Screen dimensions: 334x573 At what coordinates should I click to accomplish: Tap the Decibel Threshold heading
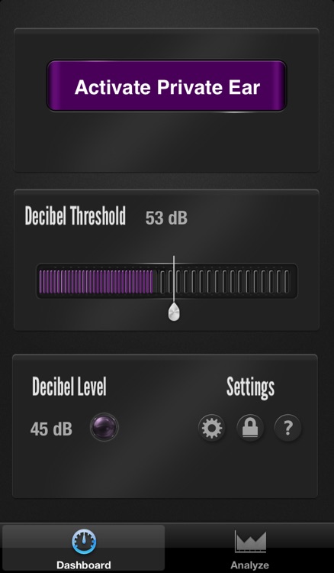(75, 215)
